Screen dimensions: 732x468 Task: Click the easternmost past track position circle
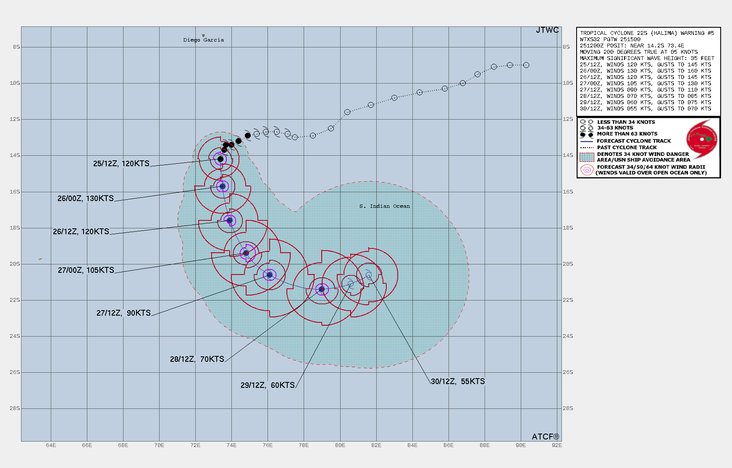pos(526,65)
